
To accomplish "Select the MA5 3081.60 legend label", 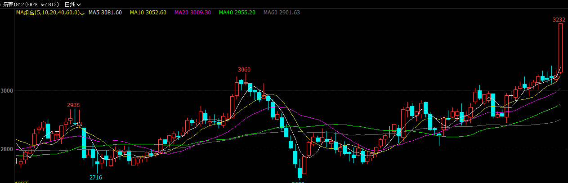I will [105, 13].
